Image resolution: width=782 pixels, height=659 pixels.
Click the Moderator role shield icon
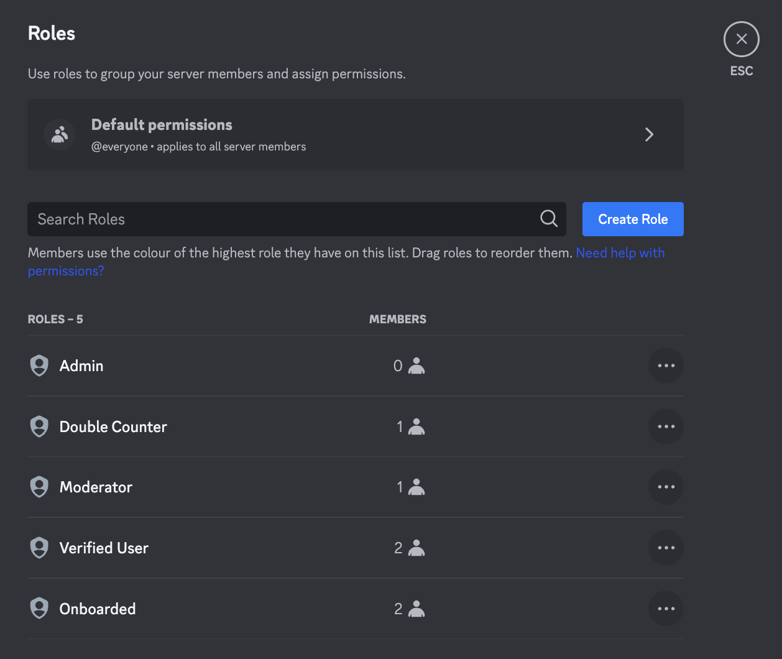pos(39,487)
